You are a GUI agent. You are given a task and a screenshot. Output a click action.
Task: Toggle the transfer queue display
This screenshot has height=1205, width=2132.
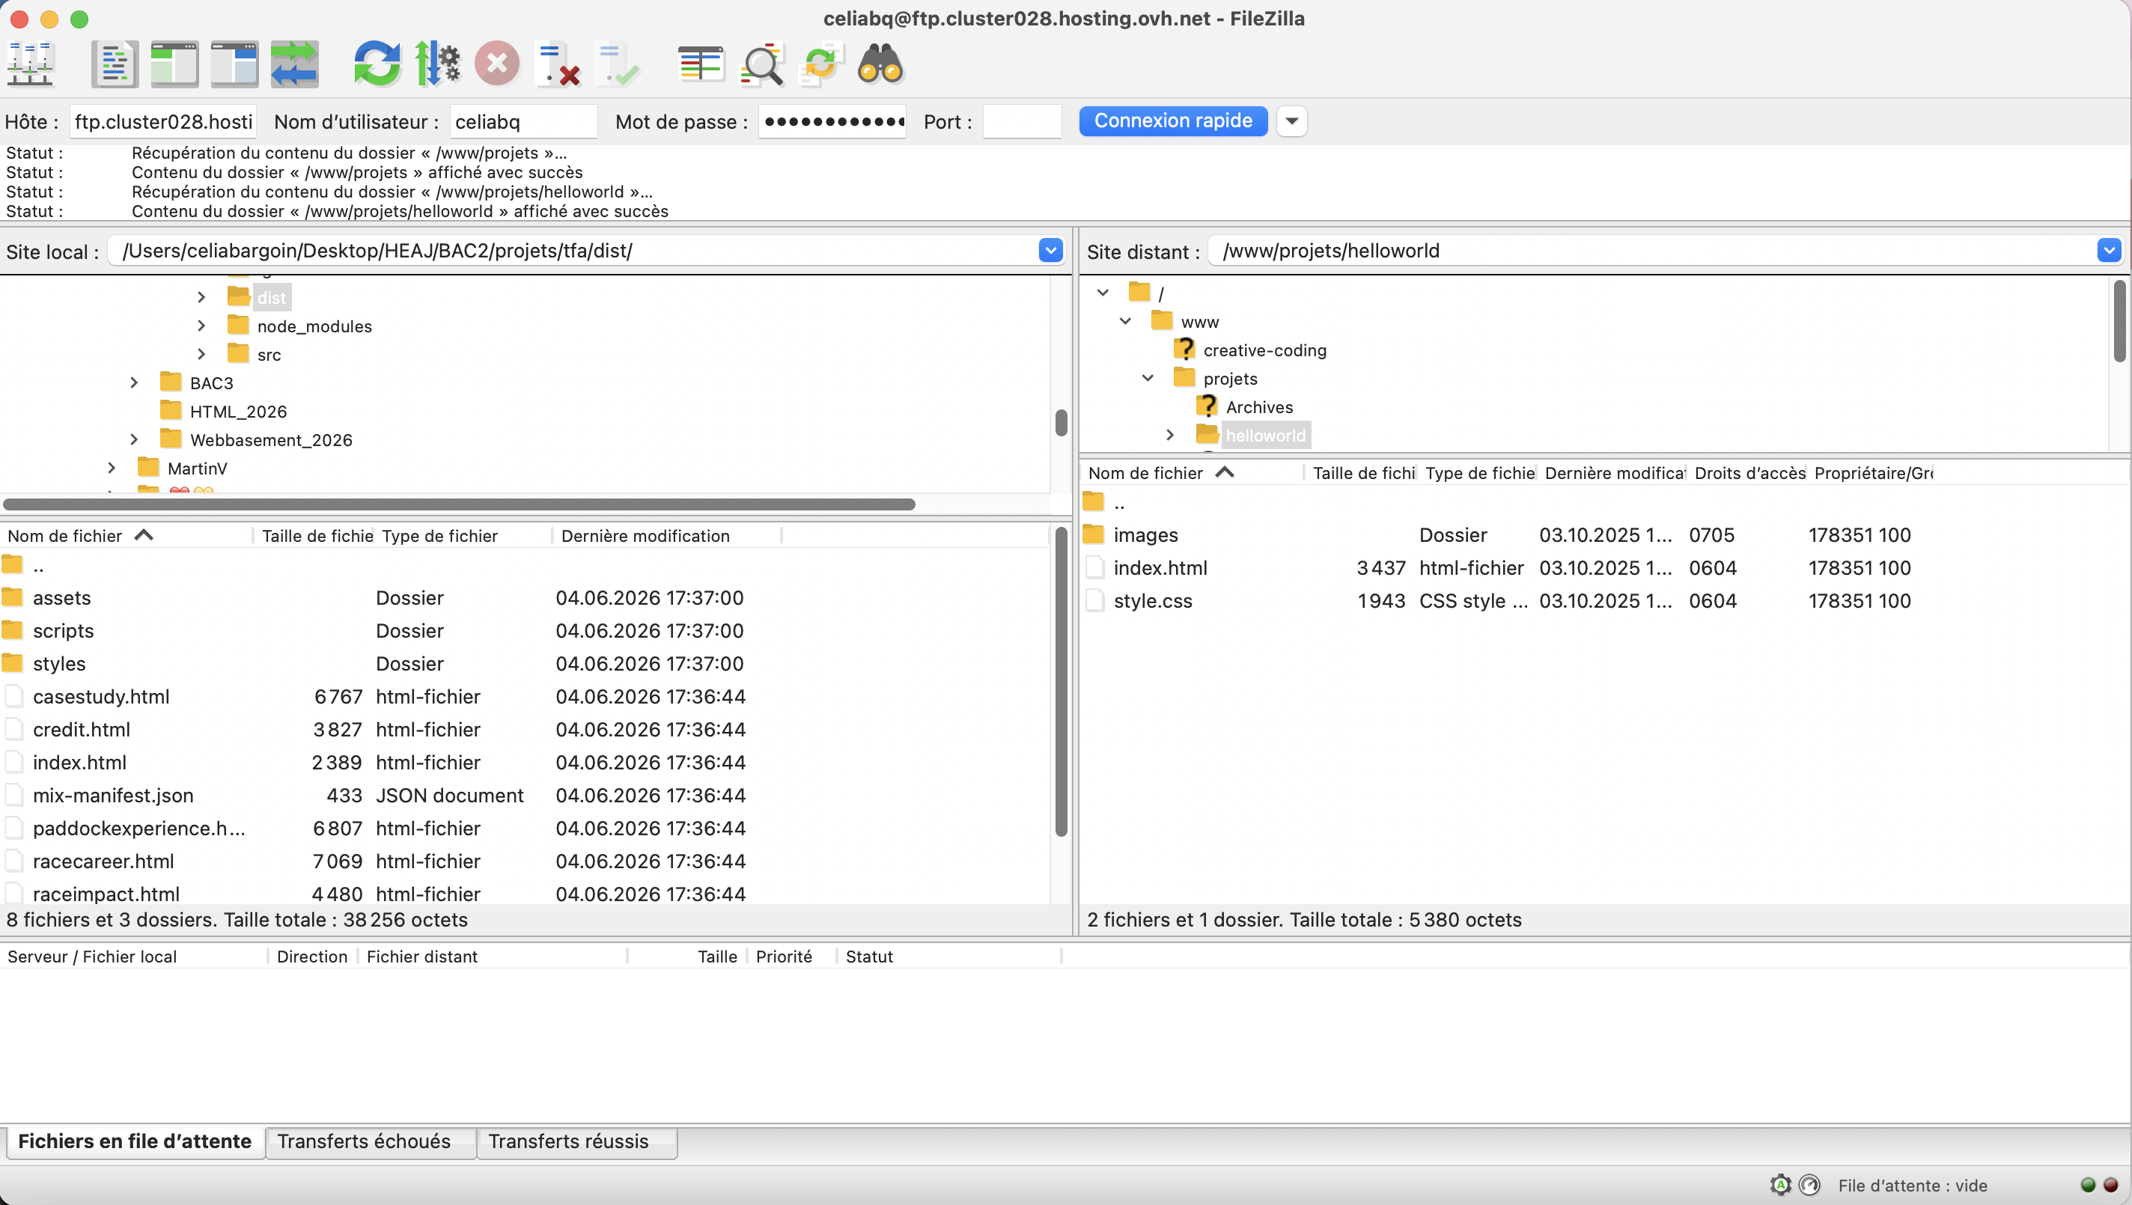click(x=295, y=64)
